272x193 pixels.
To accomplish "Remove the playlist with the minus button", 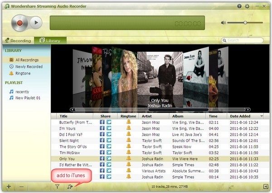I will tap(21, 187).
